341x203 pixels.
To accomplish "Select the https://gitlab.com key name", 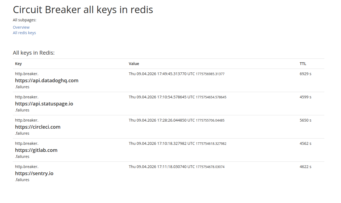I will [x=36, y=150].
